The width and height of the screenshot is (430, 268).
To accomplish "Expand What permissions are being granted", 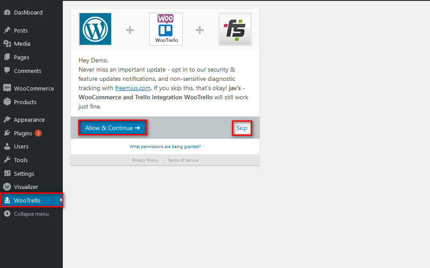I will click(x=165, y=146).
